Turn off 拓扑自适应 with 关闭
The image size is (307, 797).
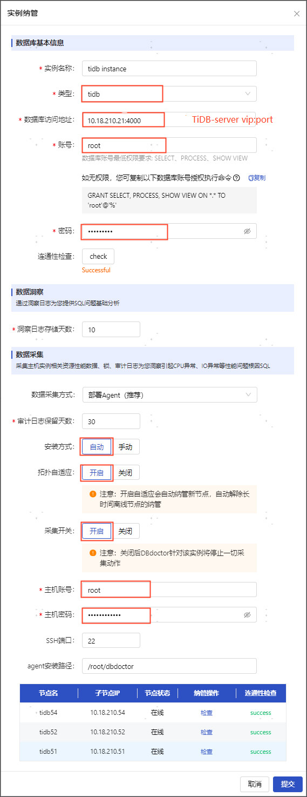[x=125, y=472]
